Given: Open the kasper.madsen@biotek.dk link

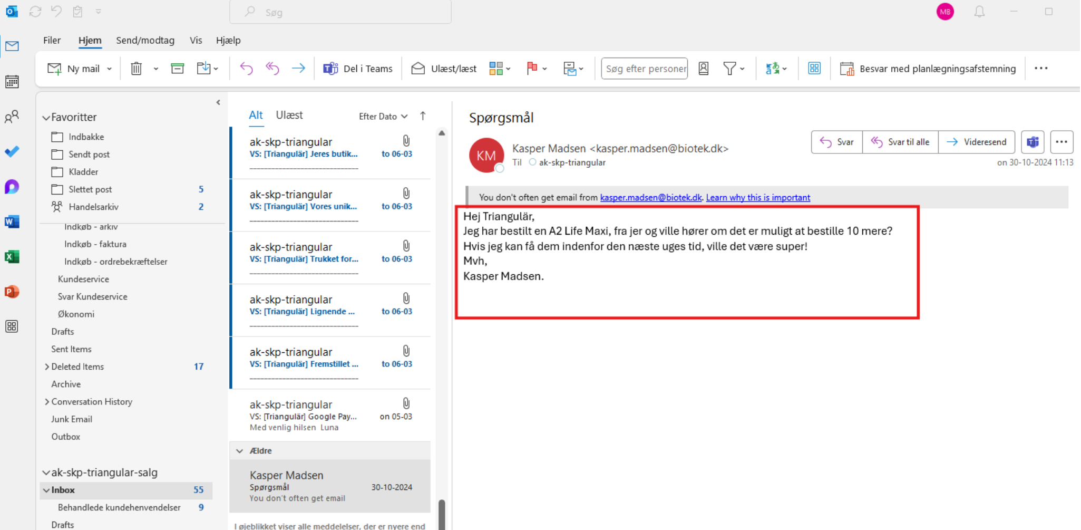Looking at the screenshot, I should 650,197.
